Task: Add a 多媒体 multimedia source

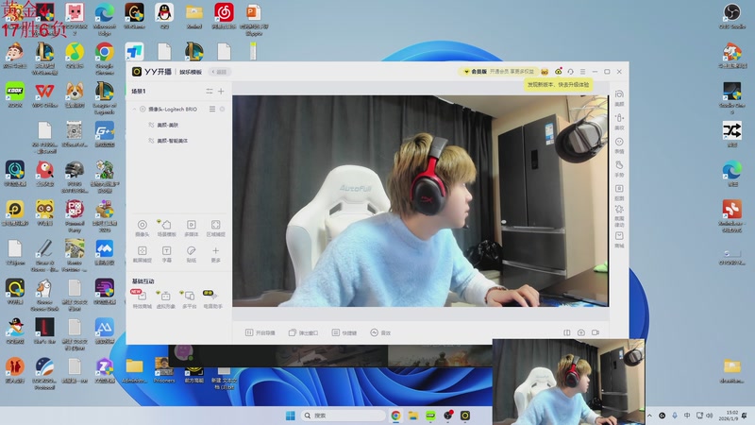Action: (192, 228)
